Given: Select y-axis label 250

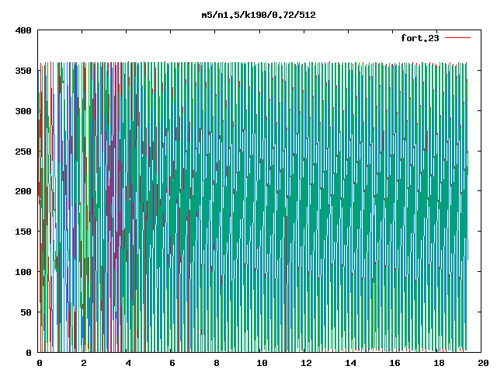Looking at the screenshot, I should [23, 152].
